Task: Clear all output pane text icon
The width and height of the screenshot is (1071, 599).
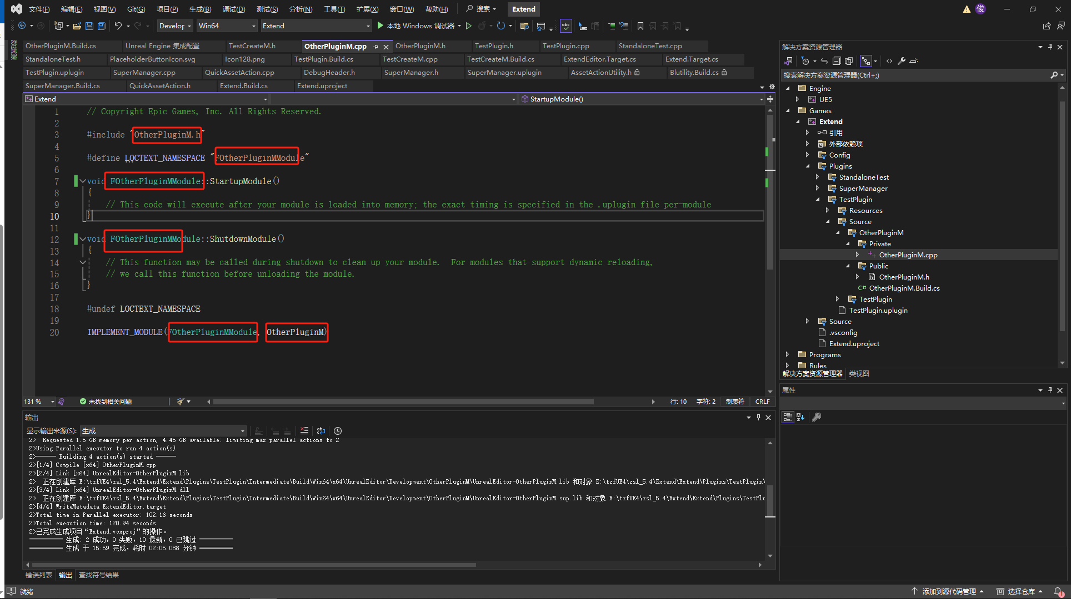Action: pyautogui.click(x=304, y=431)
